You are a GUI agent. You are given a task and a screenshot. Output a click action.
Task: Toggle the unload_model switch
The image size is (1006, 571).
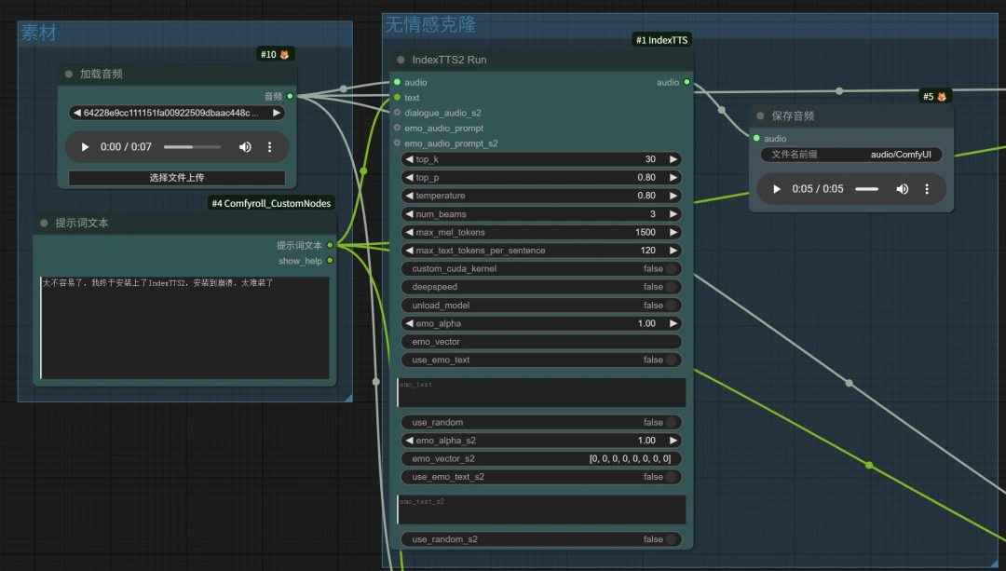click(x=671, y=306)
